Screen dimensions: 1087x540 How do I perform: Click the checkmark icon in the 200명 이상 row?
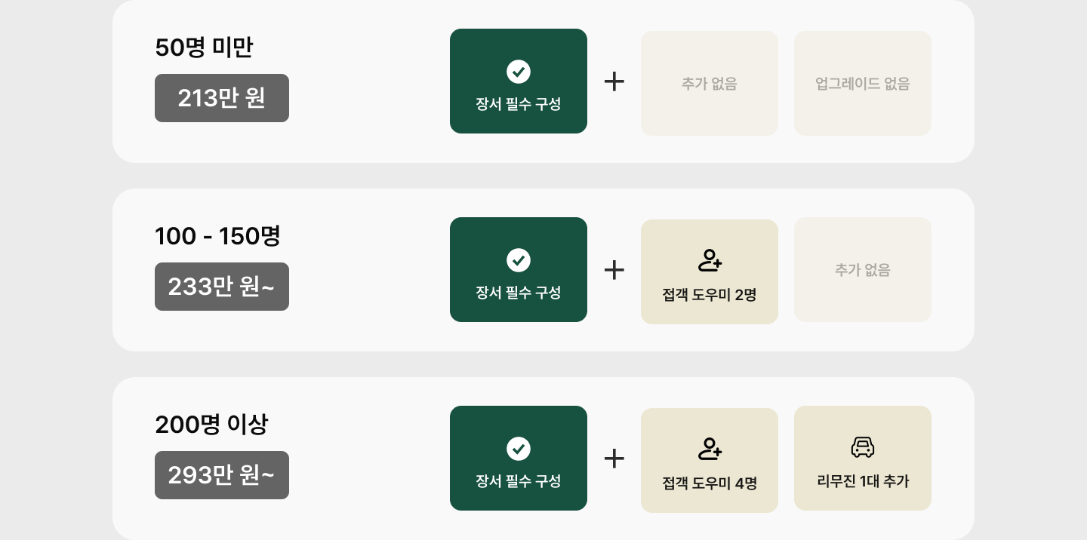[x=519, y=449]
